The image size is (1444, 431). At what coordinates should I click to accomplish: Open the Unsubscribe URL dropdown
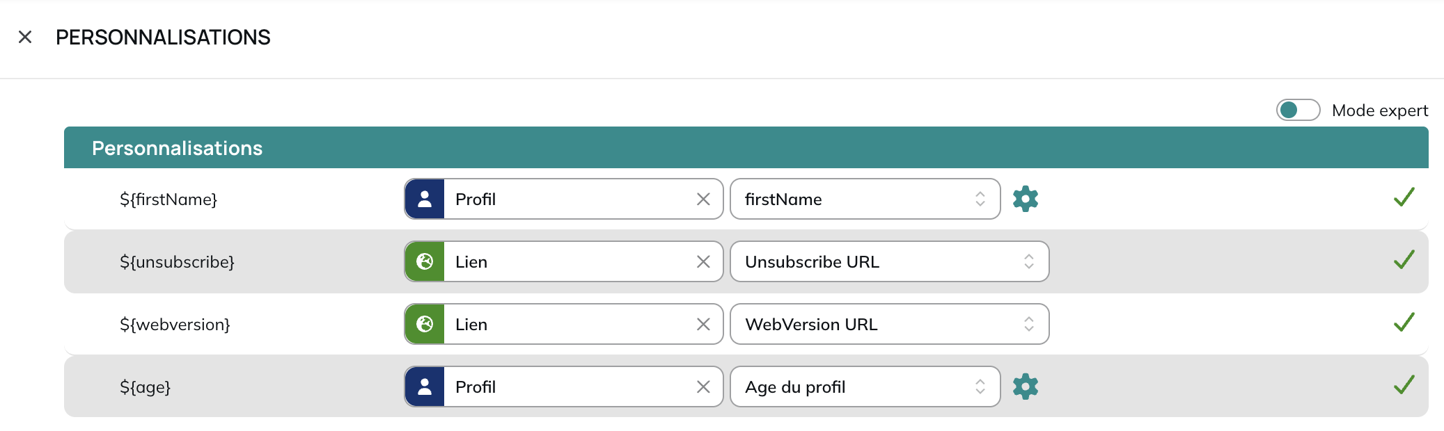[889, 261]
